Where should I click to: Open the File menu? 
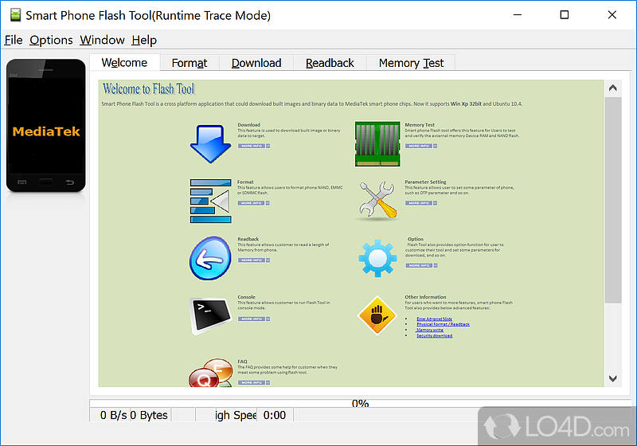[x=14, y=40]
